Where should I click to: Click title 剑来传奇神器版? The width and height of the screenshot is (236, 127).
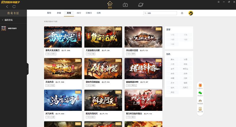point(93,82)
